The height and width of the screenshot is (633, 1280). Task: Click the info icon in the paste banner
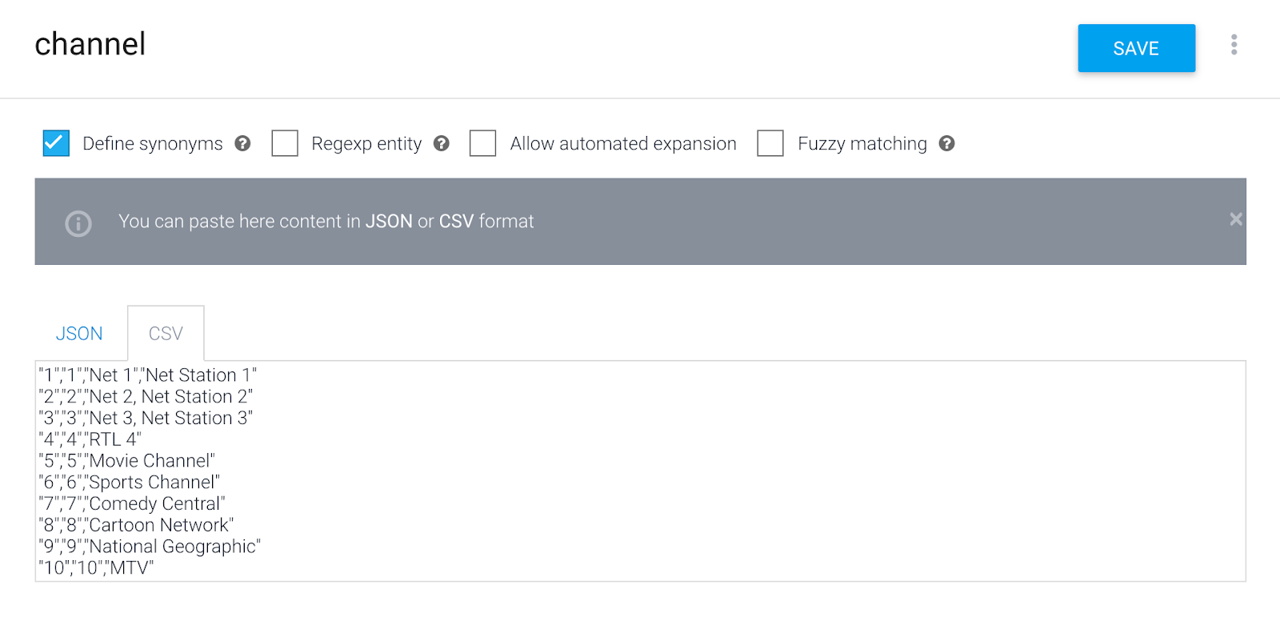point(78,222)
